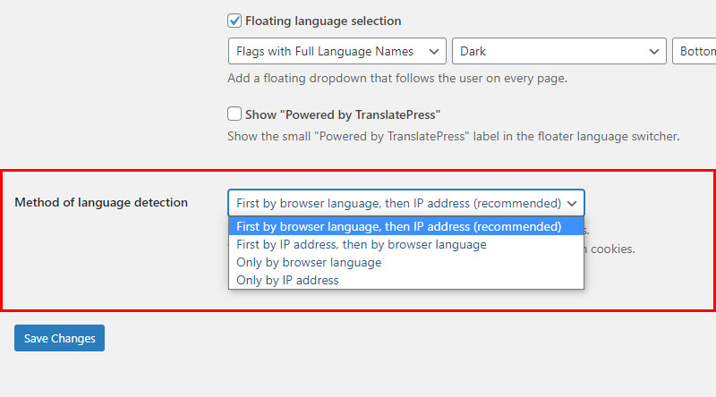This screenshot has width=716, height=397.
Task: Click the chevron on language detection dropdown
Action: [572, 204]
